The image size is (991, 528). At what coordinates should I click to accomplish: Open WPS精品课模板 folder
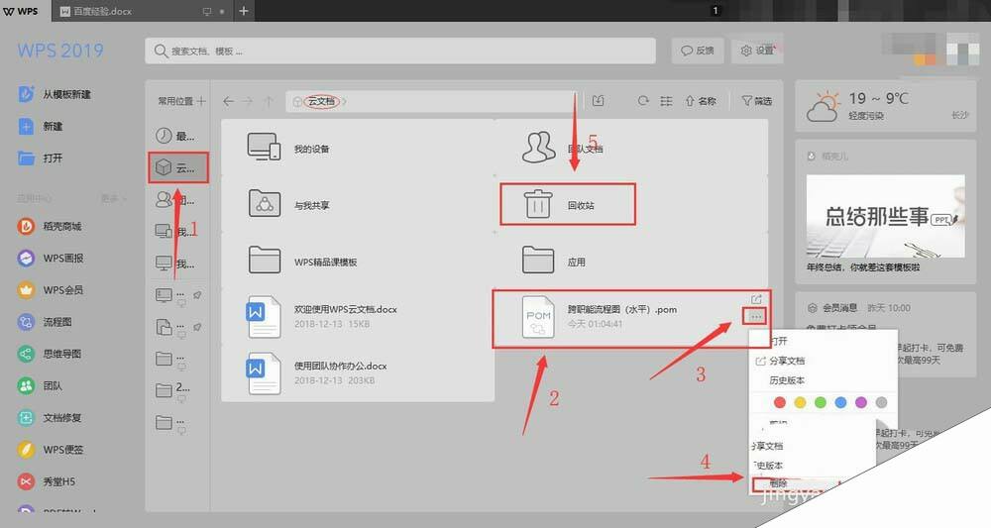pos(357,262)
